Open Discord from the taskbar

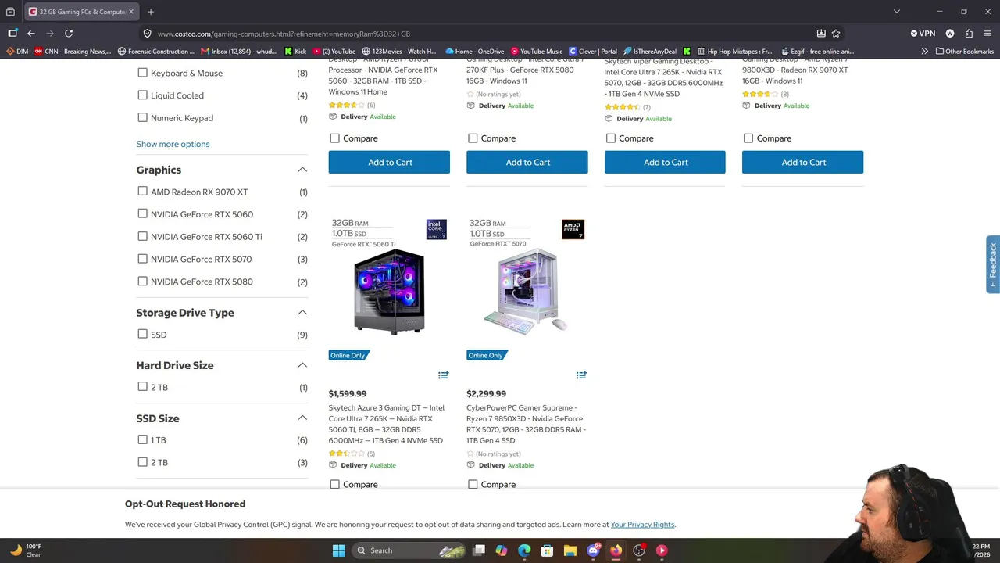[593, 550]
